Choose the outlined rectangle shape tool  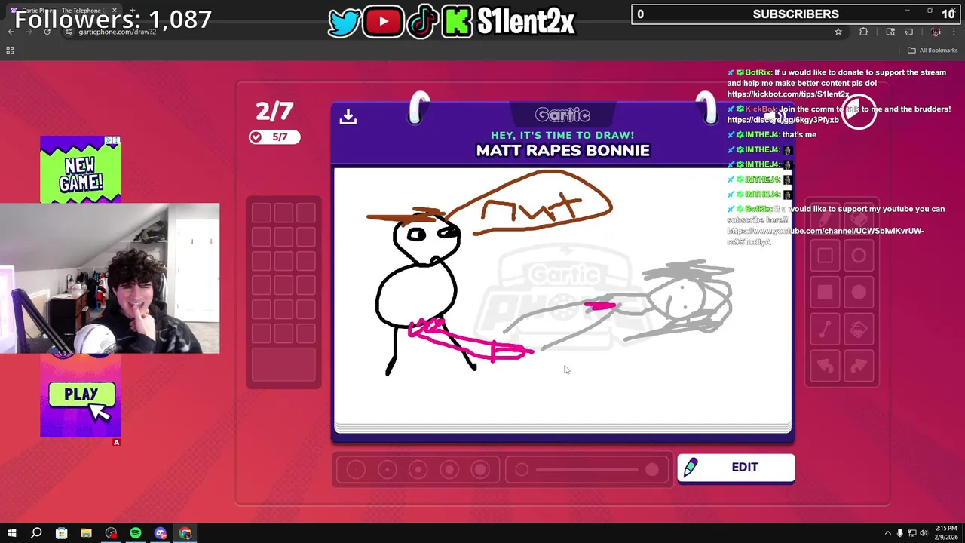point(825,256)
